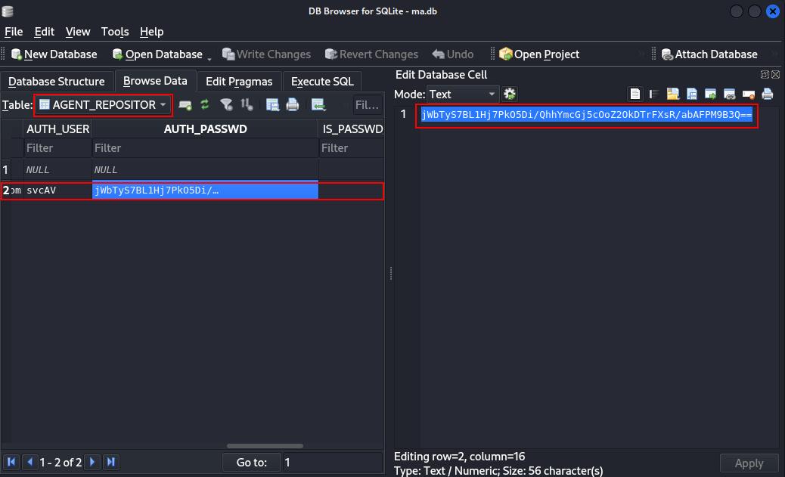Click the print table icon in the browse toolbar
Viewport: 785px width, 477px height.
pyautogui.click(x=293, y=104)
